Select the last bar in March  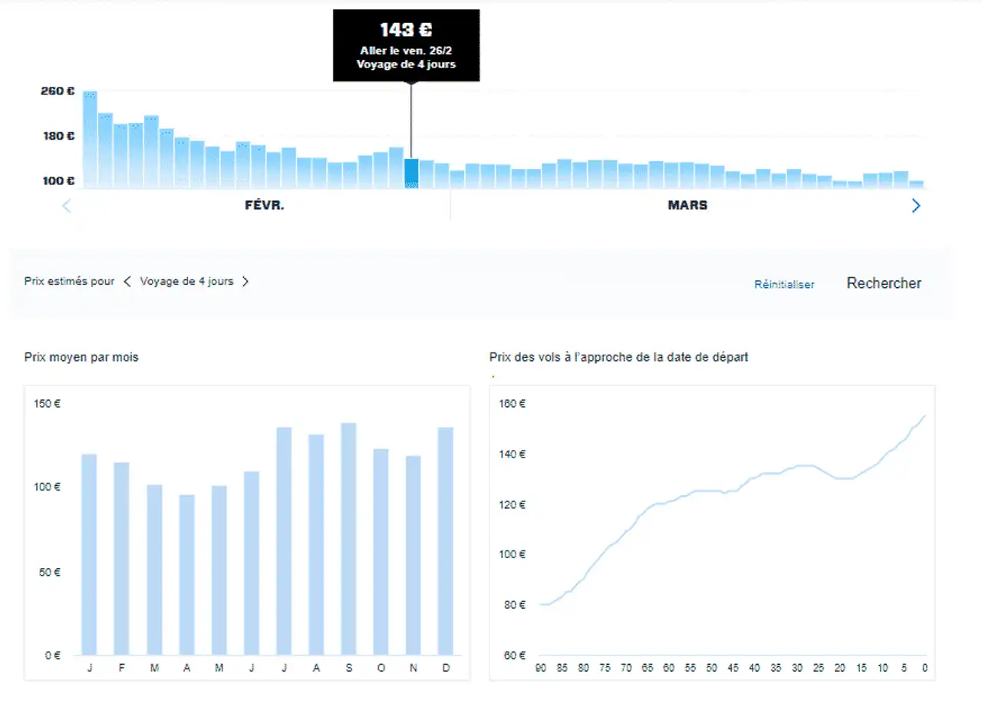916,184
